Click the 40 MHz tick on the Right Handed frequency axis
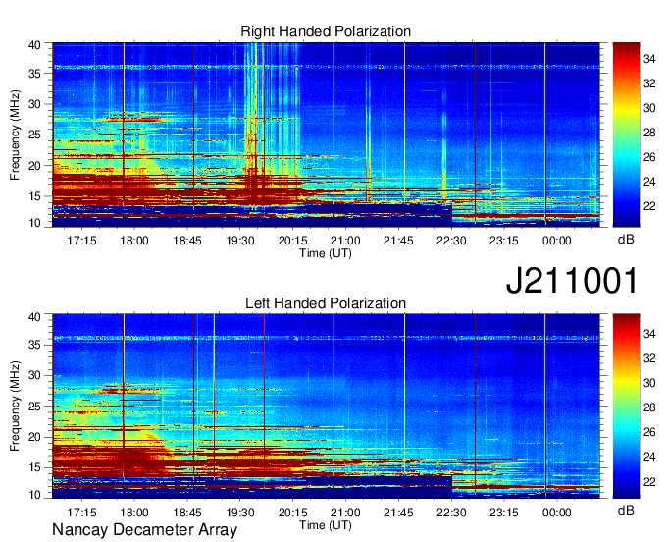Screen dimensions: 667x542 coord(35,45)
